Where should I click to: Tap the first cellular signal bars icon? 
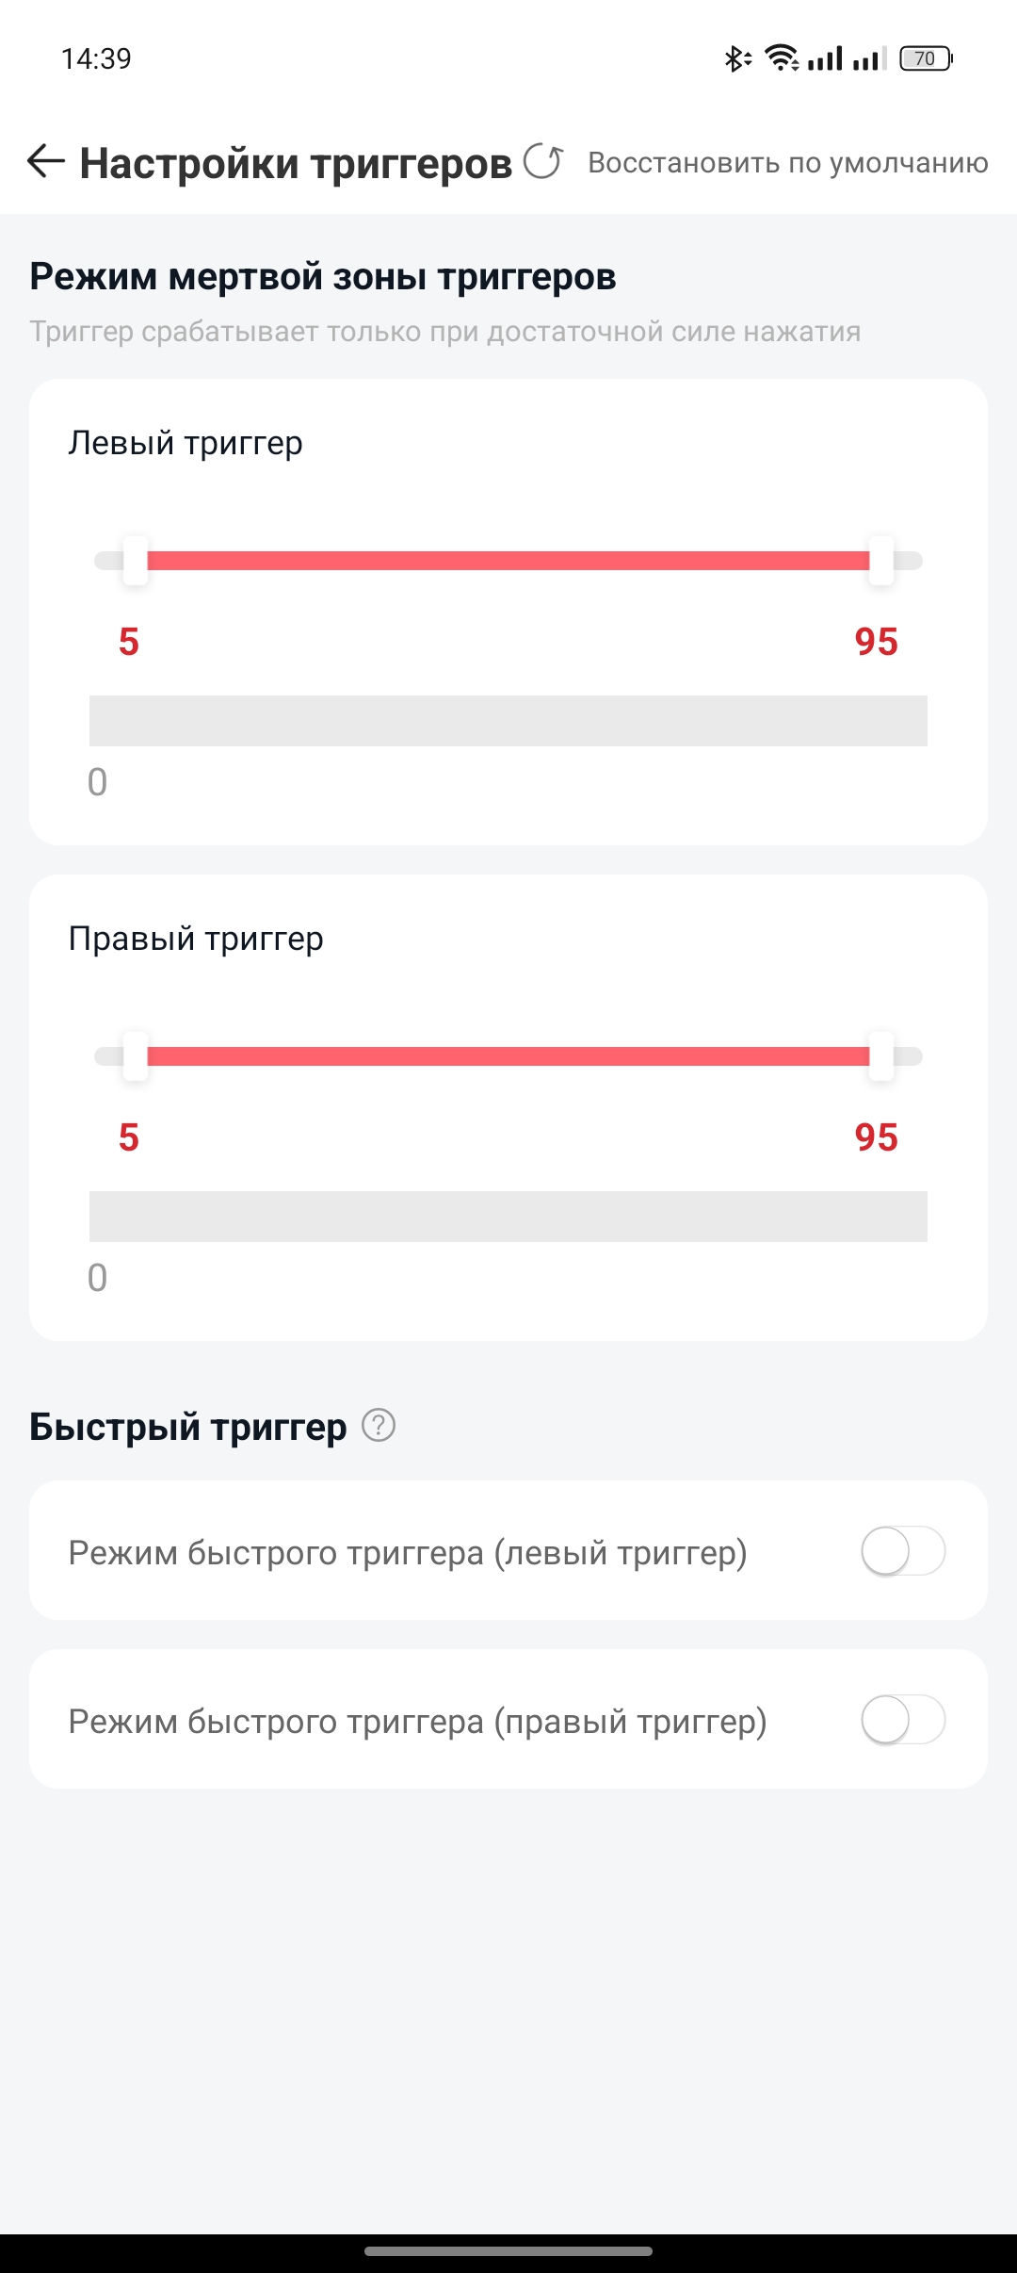pyautogui.click(x=826, y=58)
